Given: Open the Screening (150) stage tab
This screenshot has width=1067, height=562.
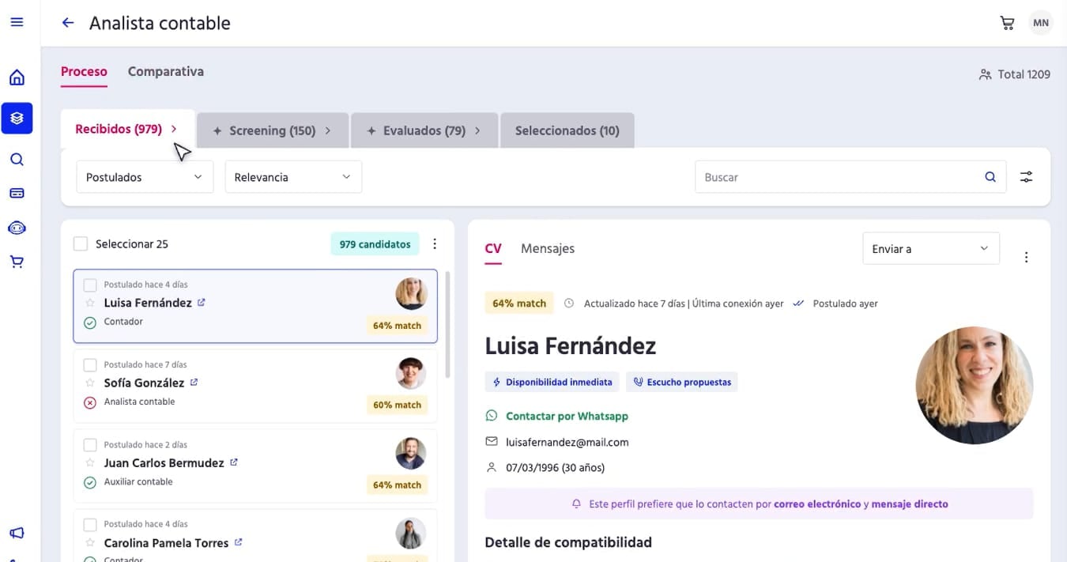Looking at the screenshot, I should (273, 130).
